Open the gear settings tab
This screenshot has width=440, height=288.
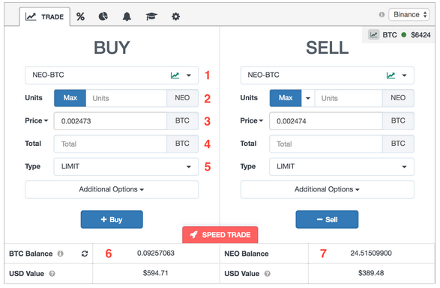[175, 16]
